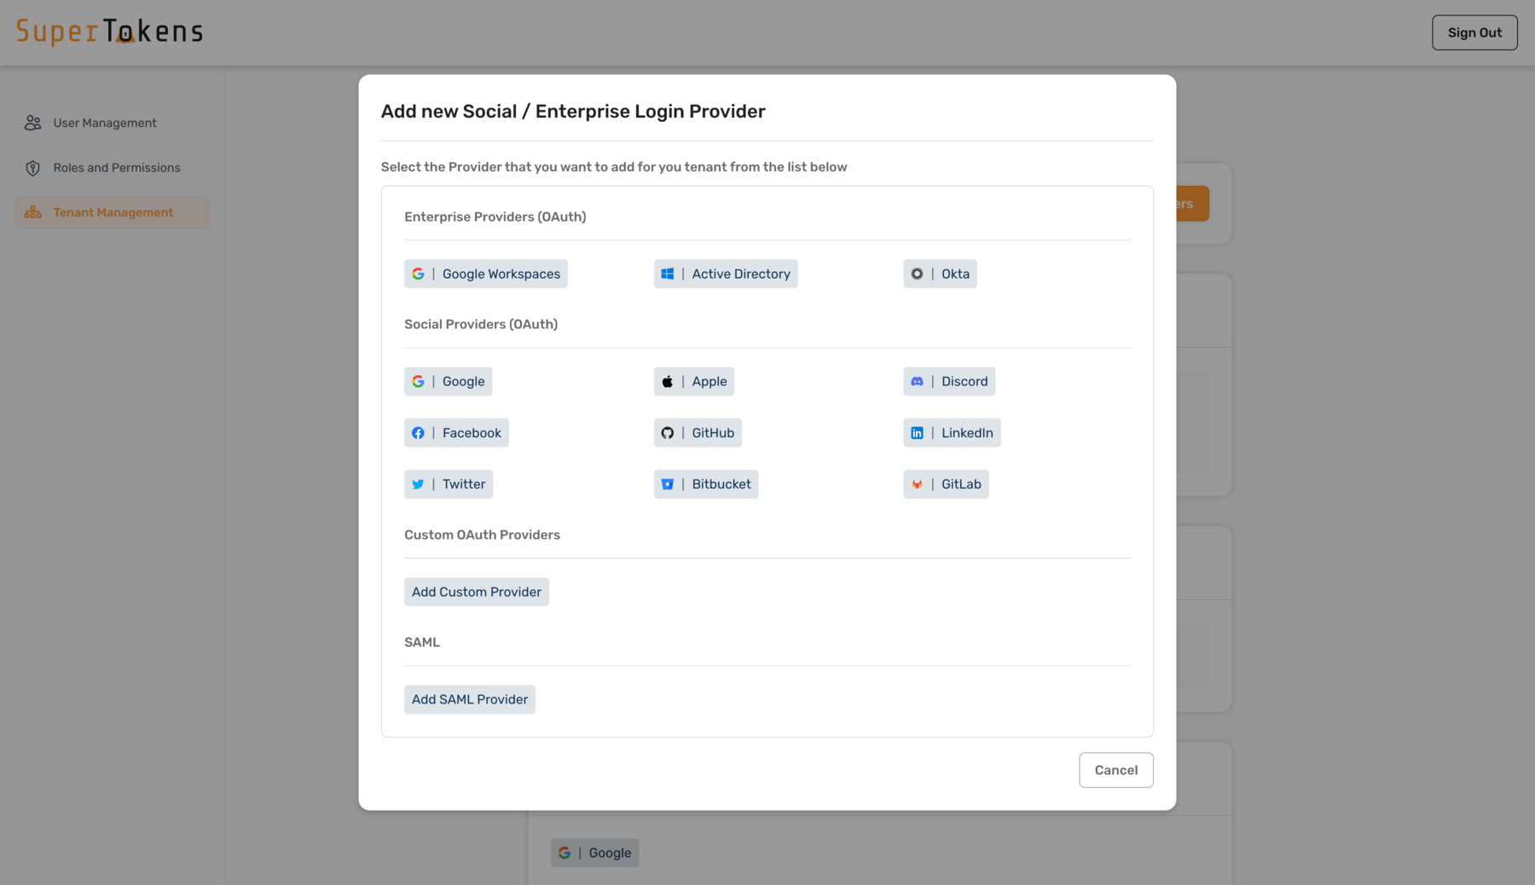Select the Twitter bird icon
1535x885 pixels.
click(418, 484)
